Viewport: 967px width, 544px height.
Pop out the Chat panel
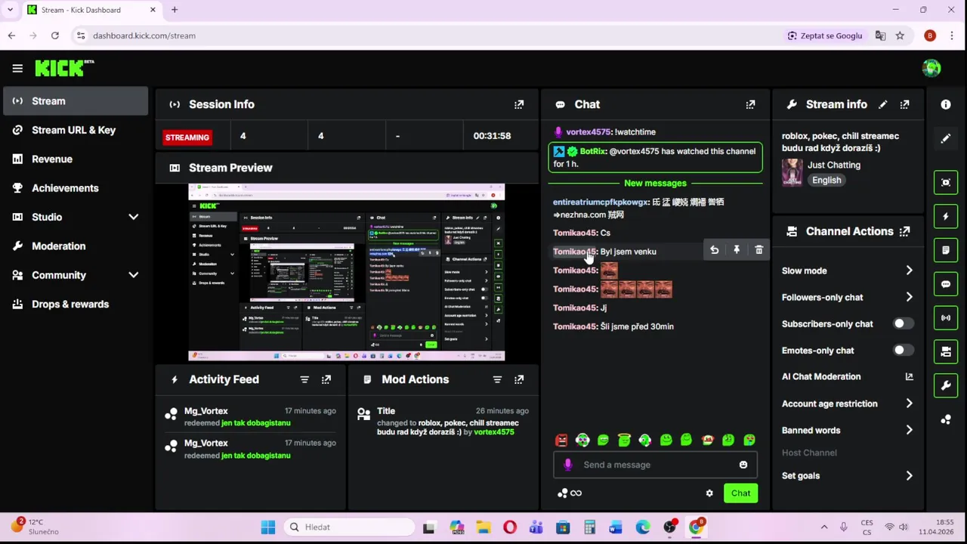750,104
